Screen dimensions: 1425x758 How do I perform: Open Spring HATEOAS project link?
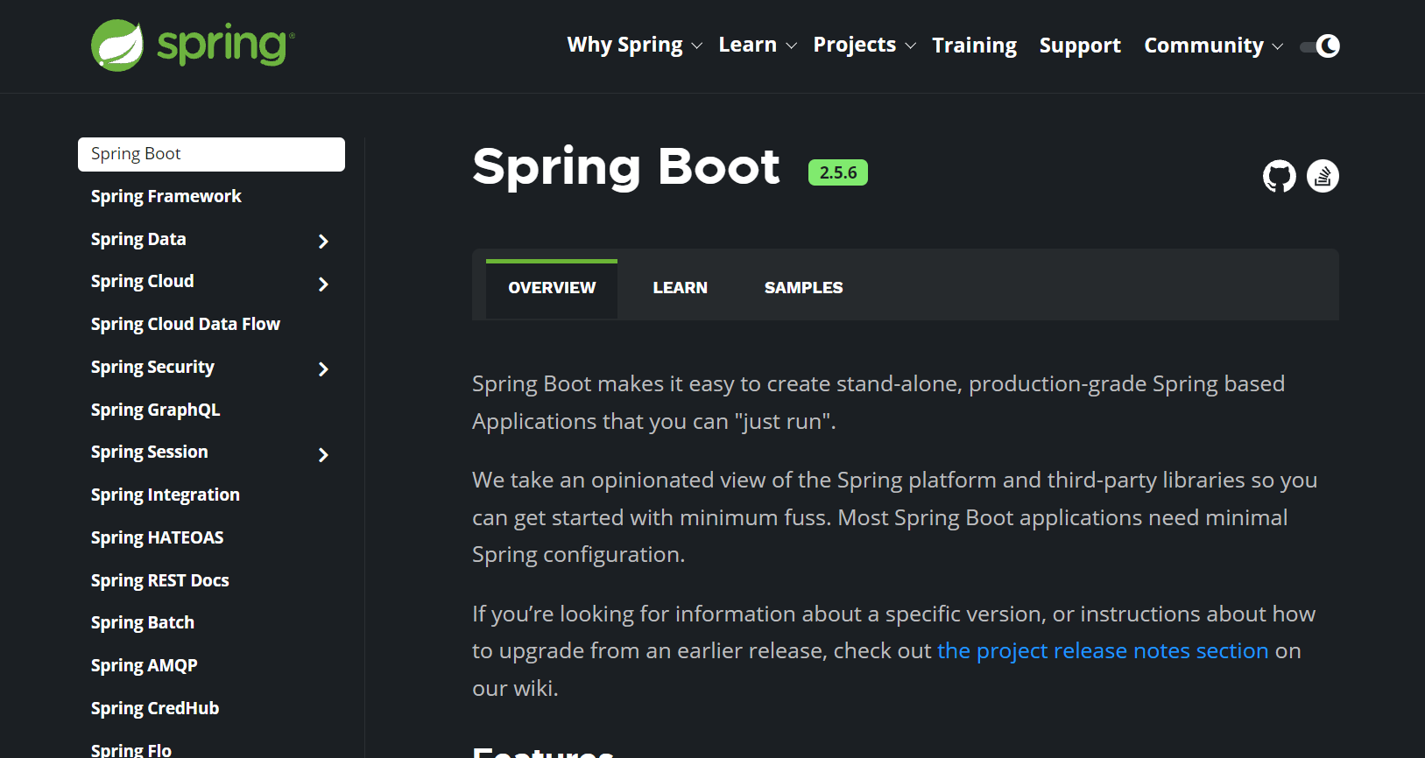pyautogui.click(x=157, y=537)
